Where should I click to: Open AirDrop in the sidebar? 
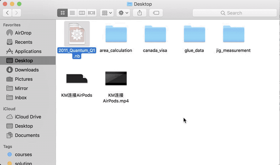tap(23, 33)
